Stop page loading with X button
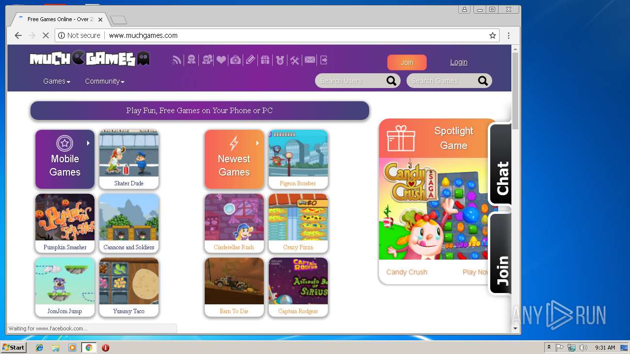The image size is (630, 354). (x=46, y=35)
